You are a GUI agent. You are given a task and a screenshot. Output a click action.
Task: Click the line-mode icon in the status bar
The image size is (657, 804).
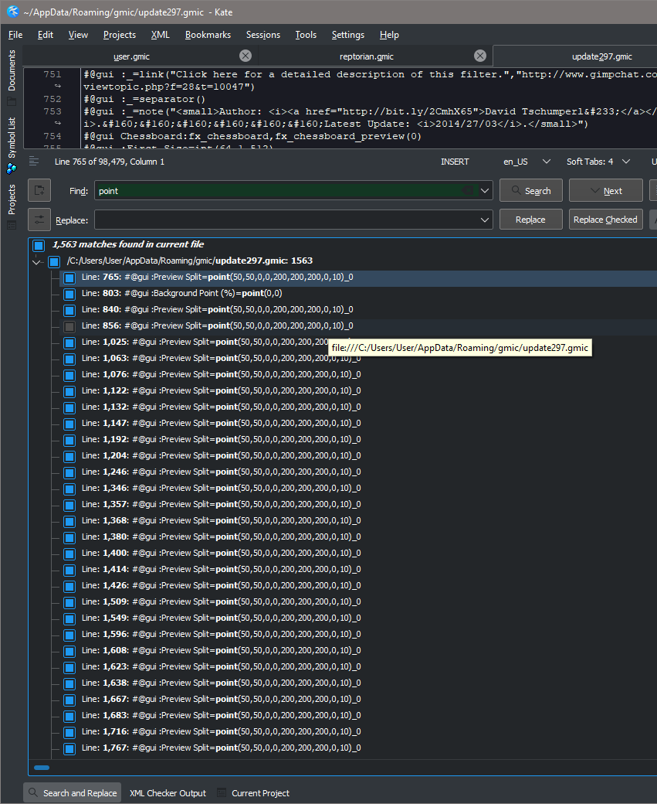(34, 162)
